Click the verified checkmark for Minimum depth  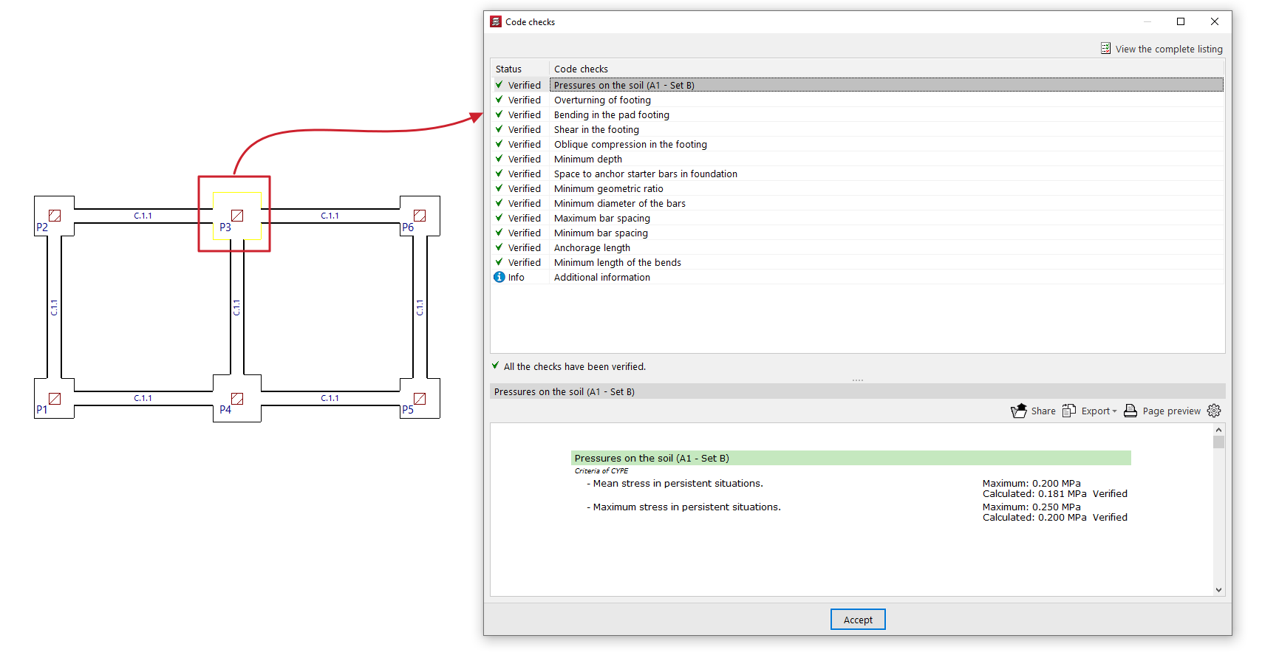(x=499, y=158)
